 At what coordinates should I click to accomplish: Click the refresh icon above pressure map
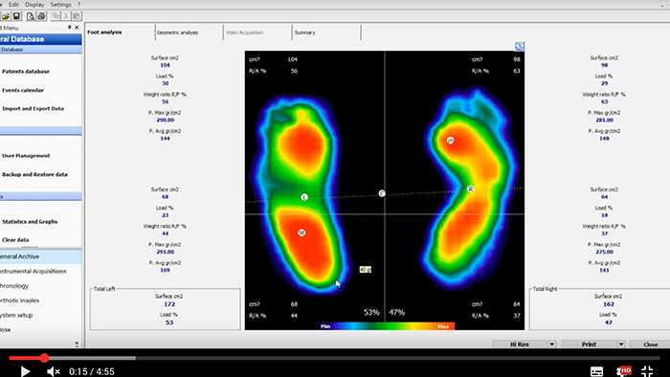pyautogui.click(x=519, y=46)
